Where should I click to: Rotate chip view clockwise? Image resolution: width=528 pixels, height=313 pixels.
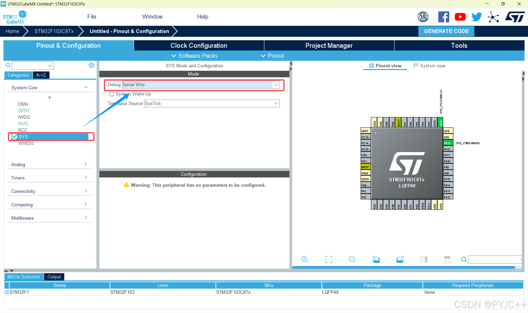[x=376, y=259]
